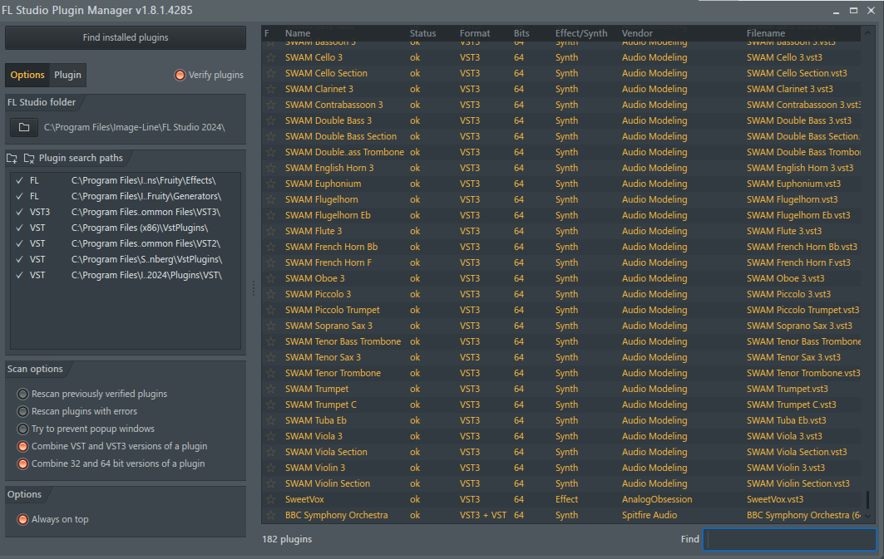884x559 pixels.
Task: Mark SWAM Oboe 3 as favorite
Action: coord(271,278)
